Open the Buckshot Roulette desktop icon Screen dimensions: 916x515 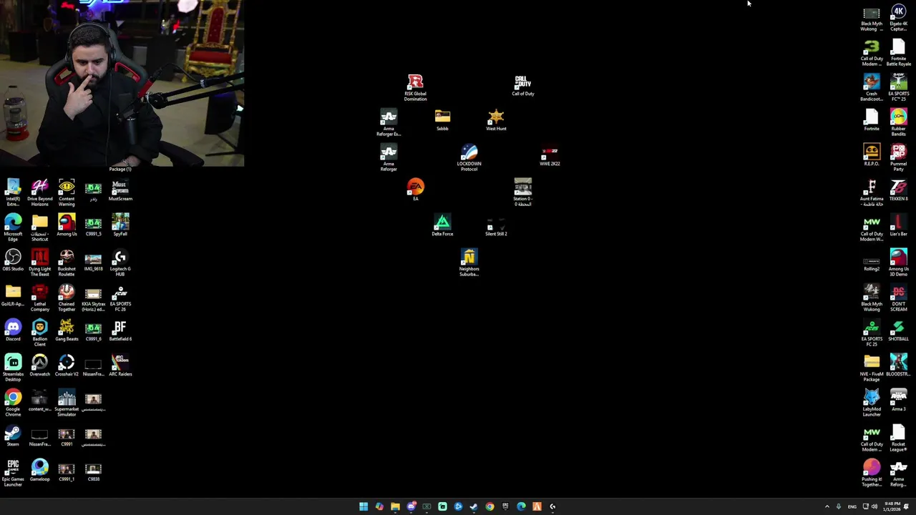click(67, 263)
